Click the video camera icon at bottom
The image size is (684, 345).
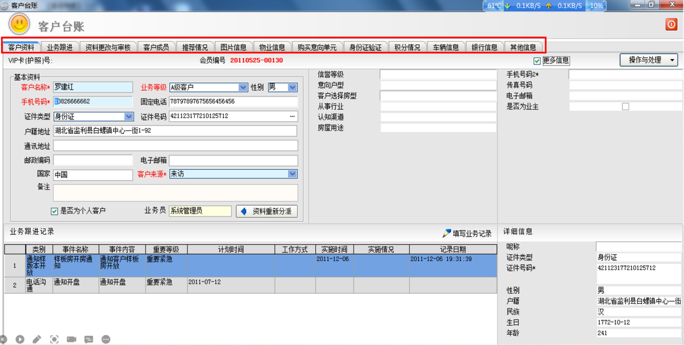71,339
